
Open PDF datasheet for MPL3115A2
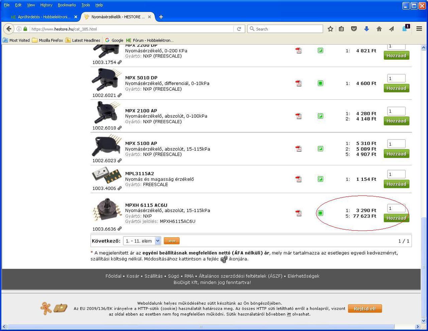[299, 179]
